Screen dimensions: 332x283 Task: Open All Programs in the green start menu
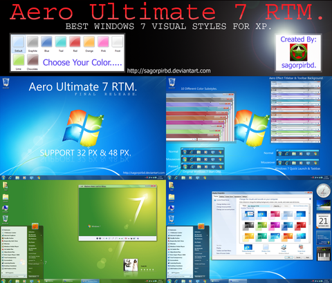pyautogui.click(x=9, y=273)
